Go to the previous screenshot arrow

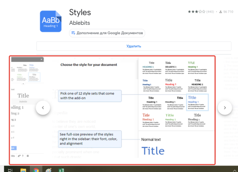(43, 108)
